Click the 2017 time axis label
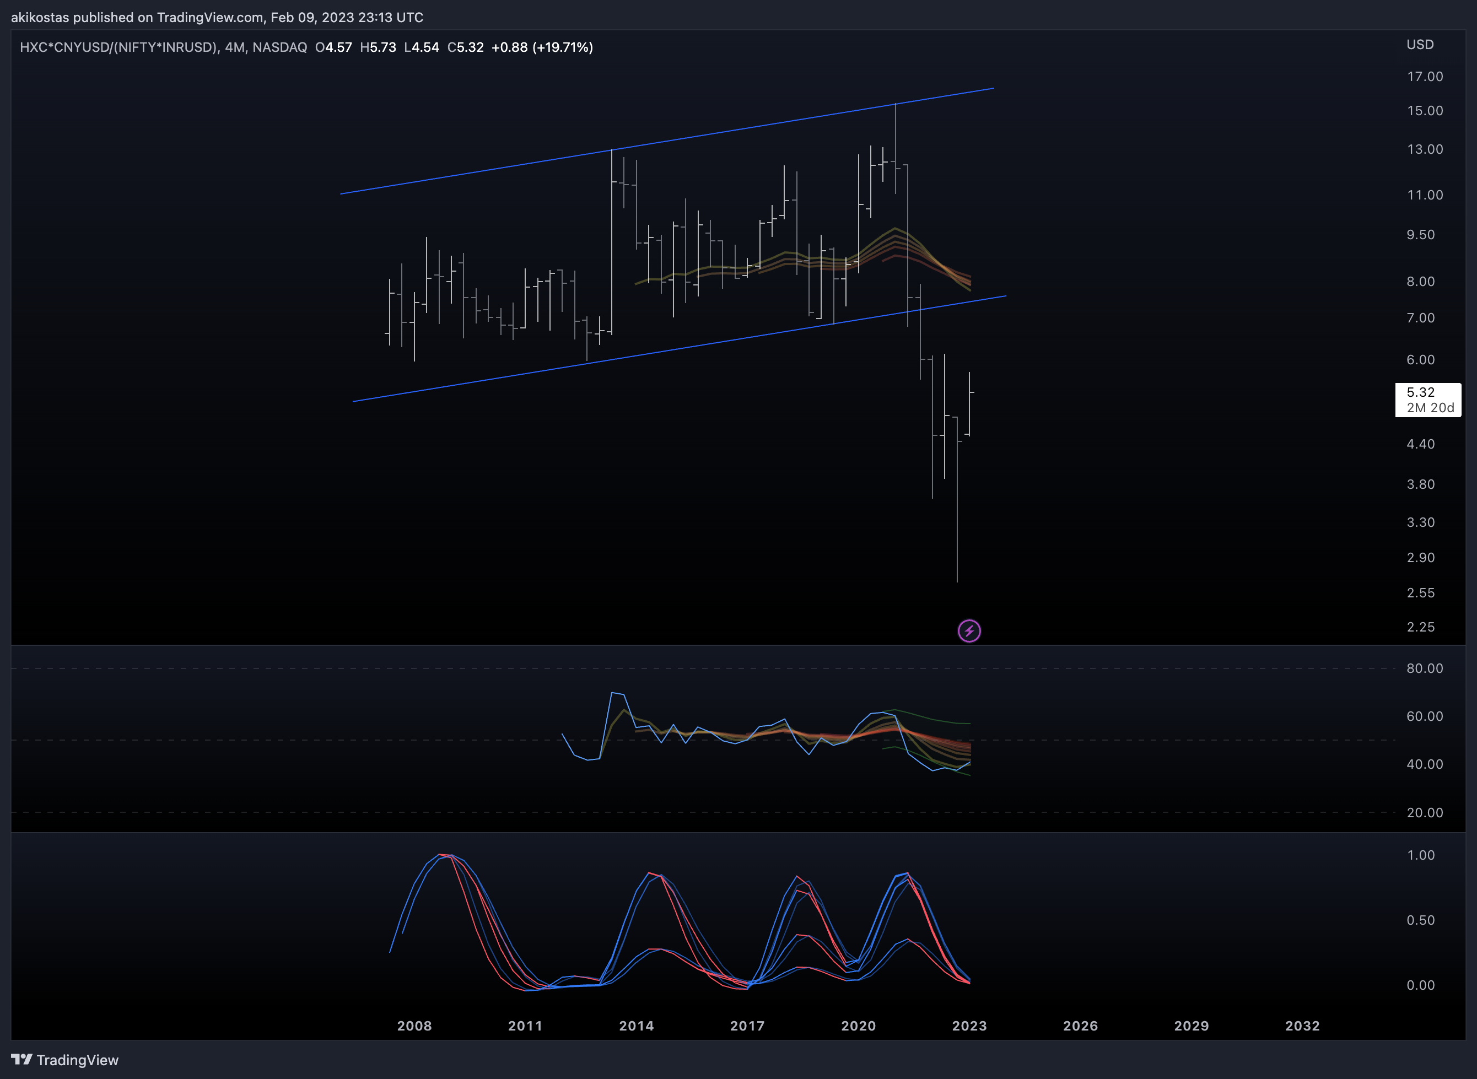The image size is (1477, 1079). pos(747,1026)
